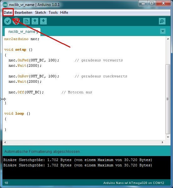Click vertical scrollbar up arrow
Screen dimensions: 173x188
(168, 39)
